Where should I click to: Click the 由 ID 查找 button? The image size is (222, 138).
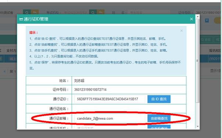[x=159, y=99]
